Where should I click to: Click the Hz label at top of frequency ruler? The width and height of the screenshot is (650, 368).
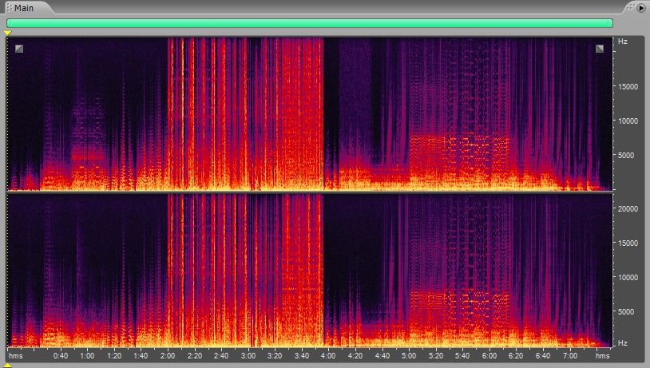pyautogui.click(x=622, y=41)
